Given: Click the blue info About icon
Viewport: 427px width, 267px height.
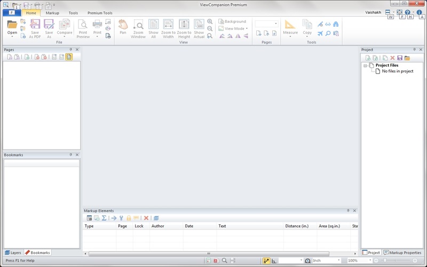Looking at the screenshot, I should [419, 12].
